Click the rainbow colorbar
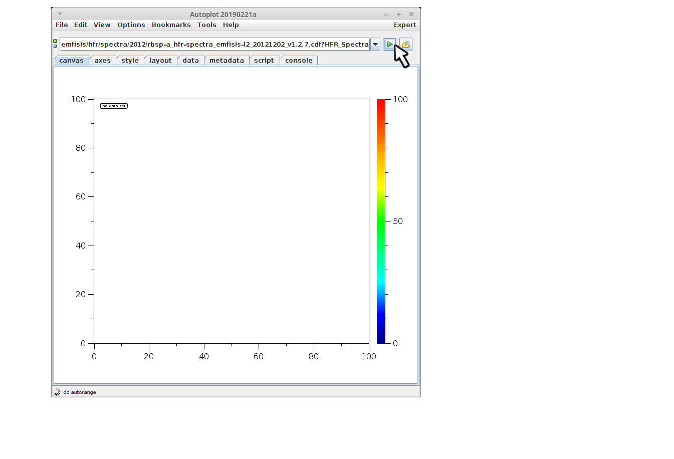Viewport: 674px width, 459px height. click(x=381, y=221)
